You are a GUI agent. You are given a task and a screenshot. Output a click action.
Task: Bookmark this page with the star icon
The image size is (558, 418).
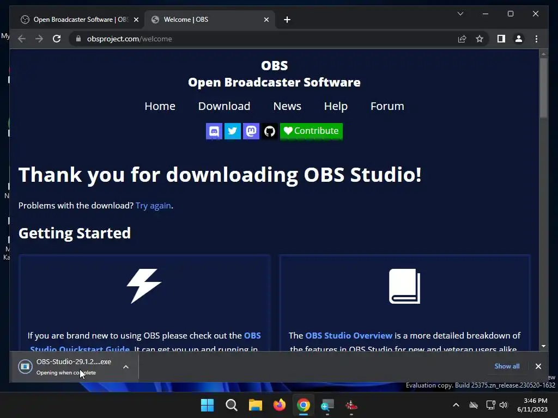[x=480, y=39]
